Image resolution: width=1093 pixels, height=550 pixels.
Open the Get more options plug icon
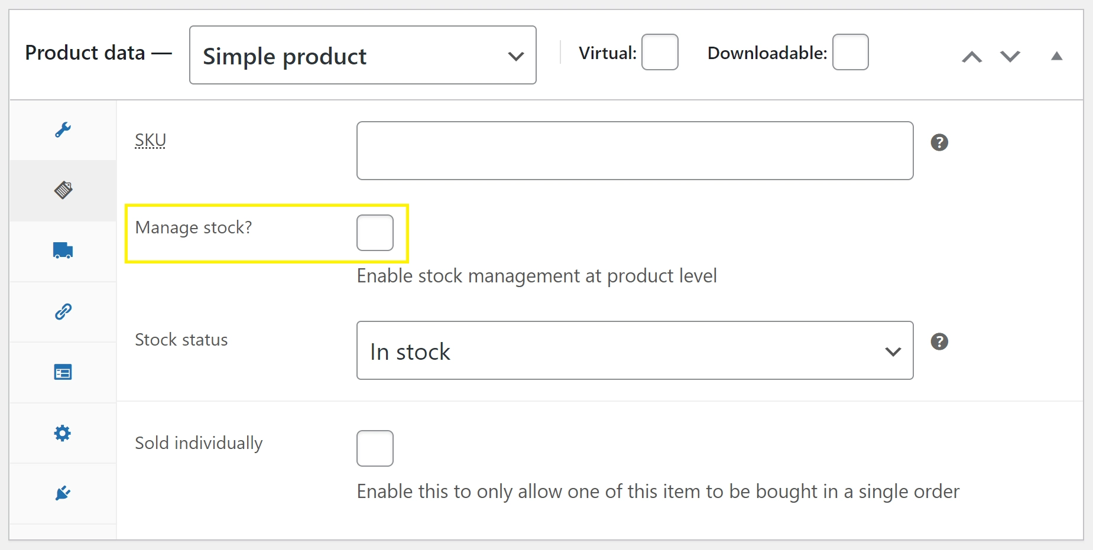[63, 493]
